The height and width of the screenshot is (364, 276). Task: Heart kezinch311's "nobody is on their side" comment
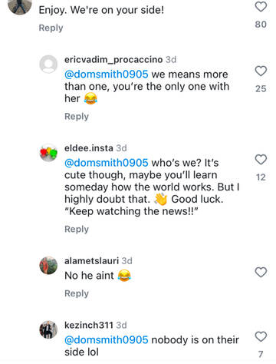(261, 336)
